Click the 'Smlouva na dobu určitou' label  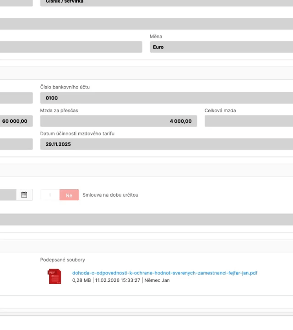110,195
